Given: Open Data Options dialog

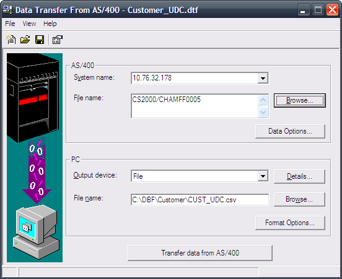Looking at the screenshot, I should tap(290, 131).
